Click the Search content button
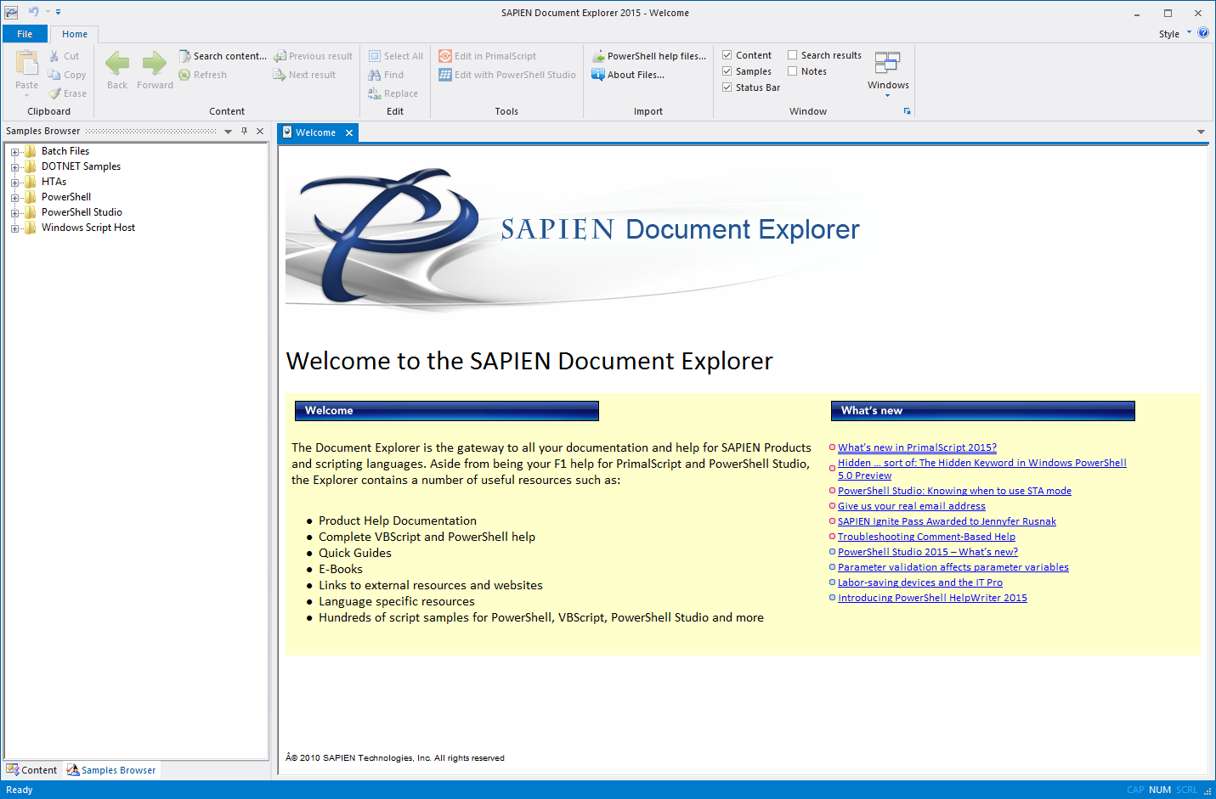 click(x=222, y=55)
